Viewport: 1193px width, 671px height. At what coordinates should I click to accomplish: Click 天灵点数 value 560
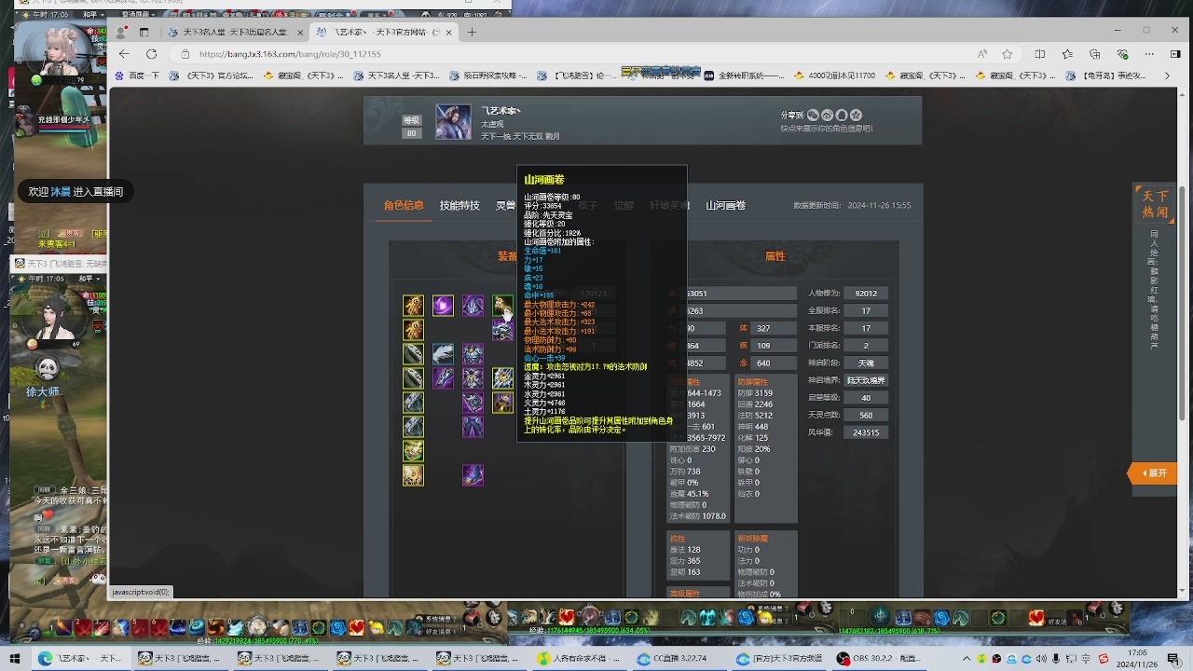click(x=866, y=415)
